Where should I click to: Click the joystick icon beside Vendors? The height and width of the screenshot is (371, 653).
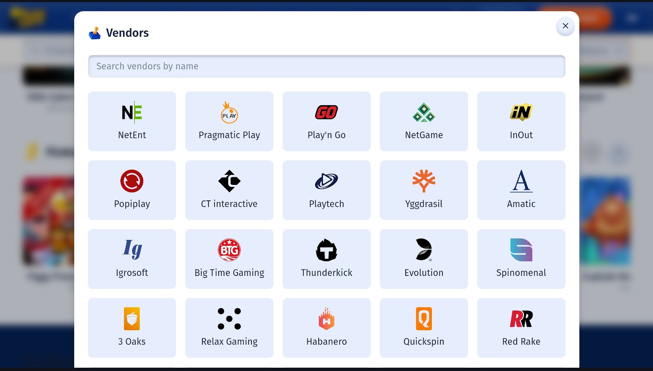pos(95,33)
